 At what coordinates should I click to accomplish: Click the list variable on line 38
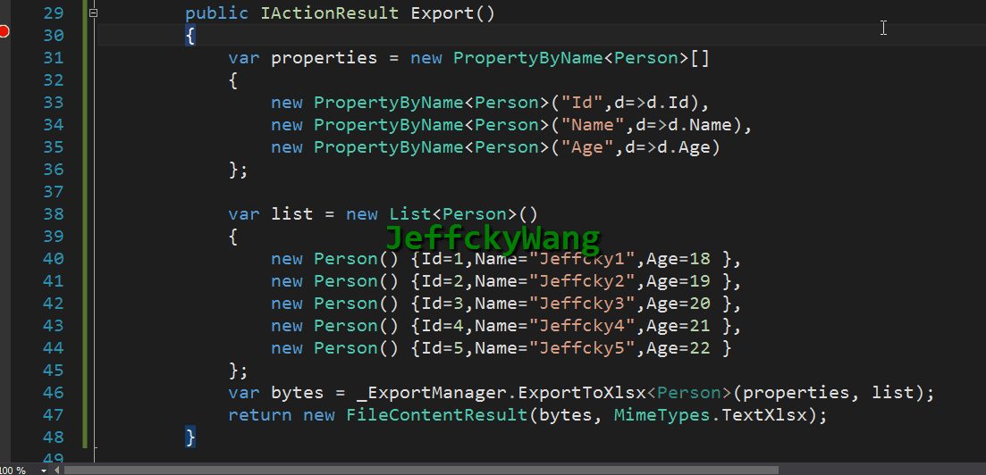[291, 214]
